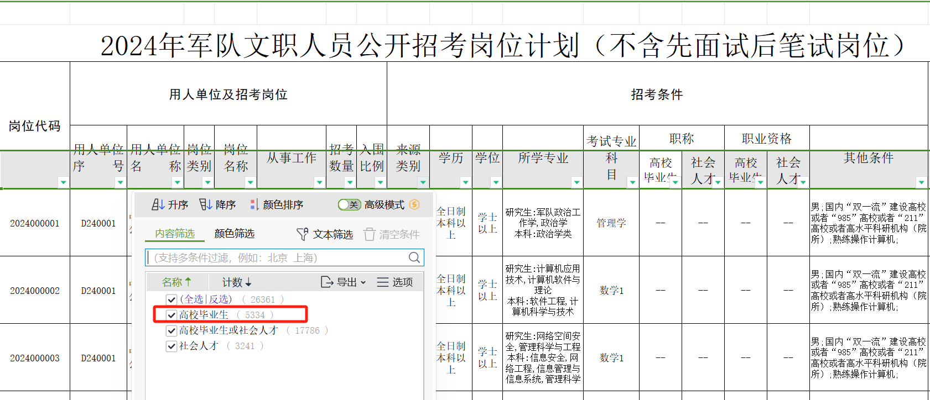The width and height of the screenshot is (930, 400).
Task: Open the 导出 export dropdown
Action: pos(343,282)
